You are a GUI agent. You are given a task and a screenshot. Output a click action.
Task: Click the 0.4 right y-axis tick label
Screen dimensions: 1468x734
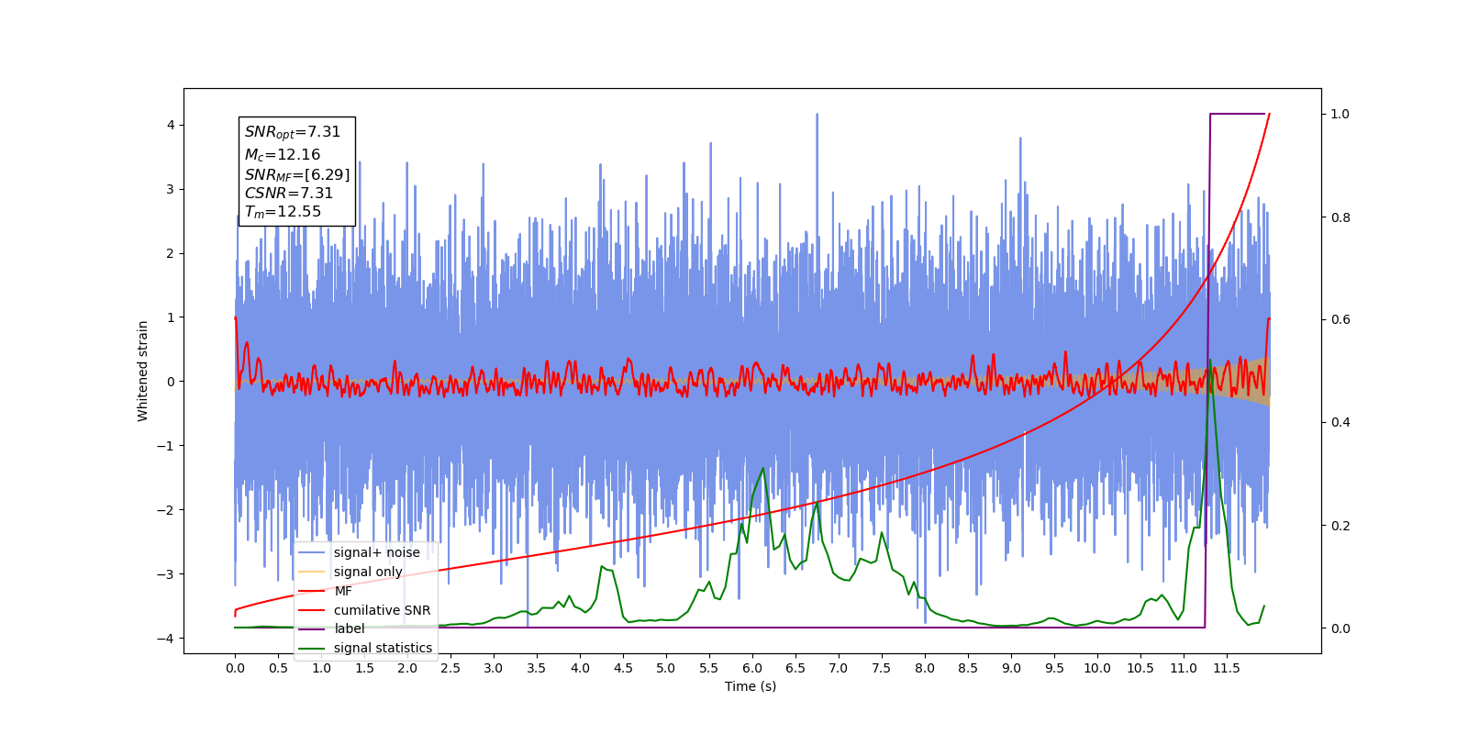1340,423
